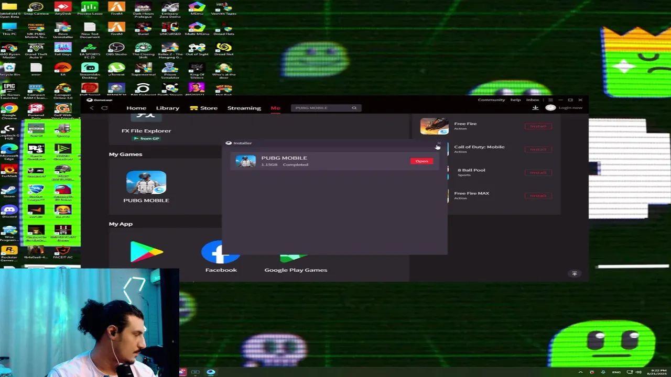The height and width of the screenshot is (377, 671).
Task: Open the Recycle Bin
Action: tap(9, 70)
